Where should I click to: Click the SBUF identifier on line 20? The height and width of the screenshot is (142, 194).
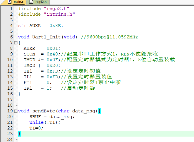pos(35,117)
